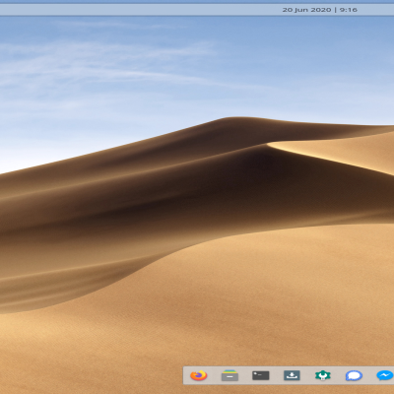
Task: Click the gear with wrench icon
Action: 323,375
